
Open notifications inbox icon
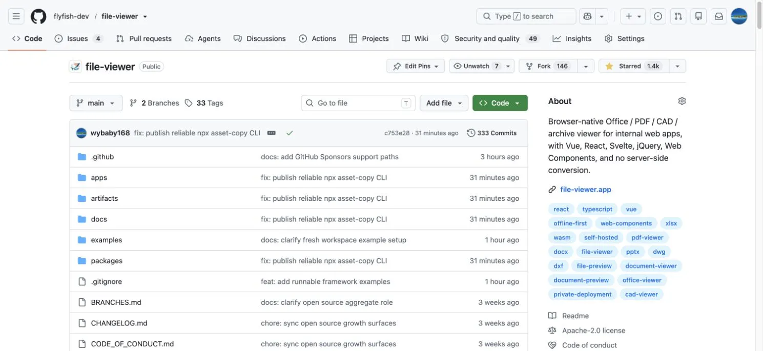tap(719, 16)
